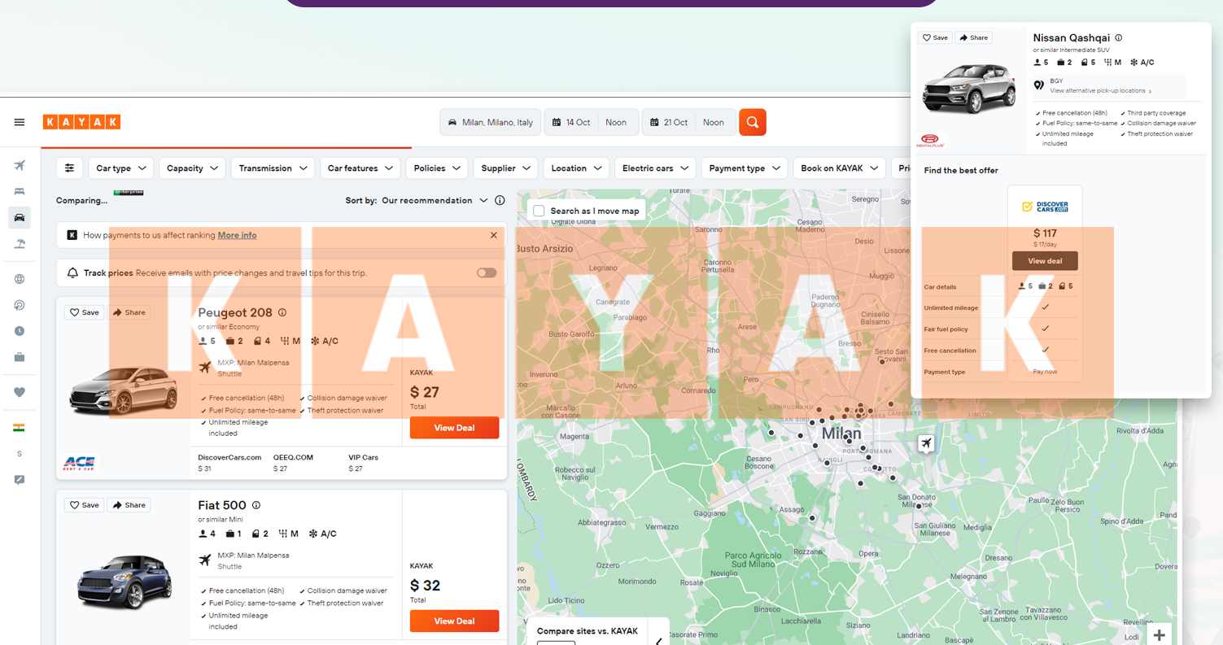Click View Deal for Fiat 500

coord(454,621)
